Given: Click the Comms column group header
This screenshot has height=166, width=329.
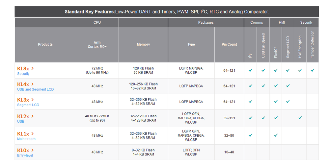Looking at the screenshot, I should 257,22.
